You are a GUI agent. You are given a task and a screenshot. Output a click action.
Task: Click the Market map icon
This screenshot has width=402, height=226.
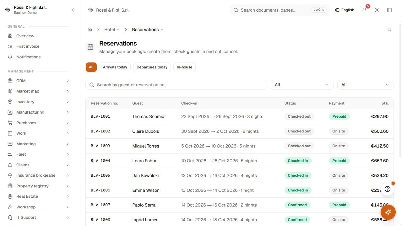coord(10,91)
